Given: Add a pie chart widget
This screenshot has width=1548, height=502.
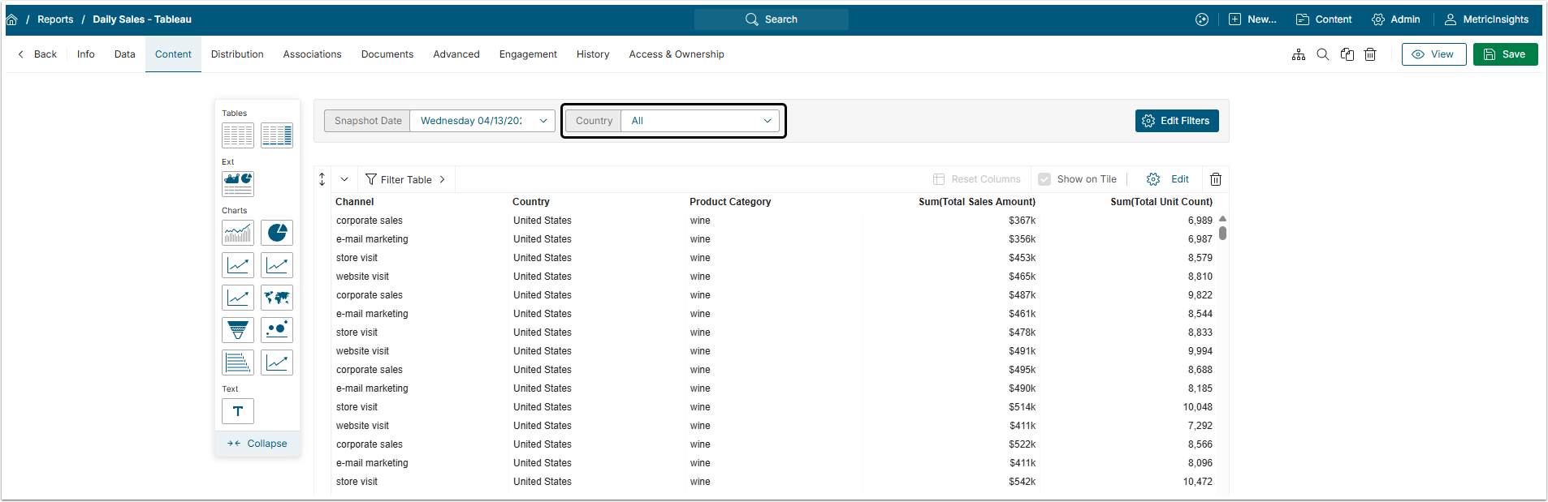Looking at the screenshot, I should (277, 233).
